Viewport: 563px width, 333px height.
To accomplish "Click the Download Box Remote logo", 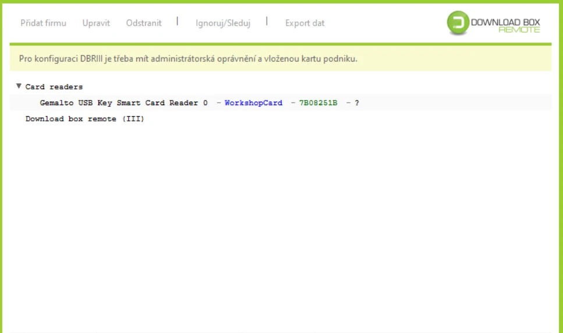I will [493, 23].
